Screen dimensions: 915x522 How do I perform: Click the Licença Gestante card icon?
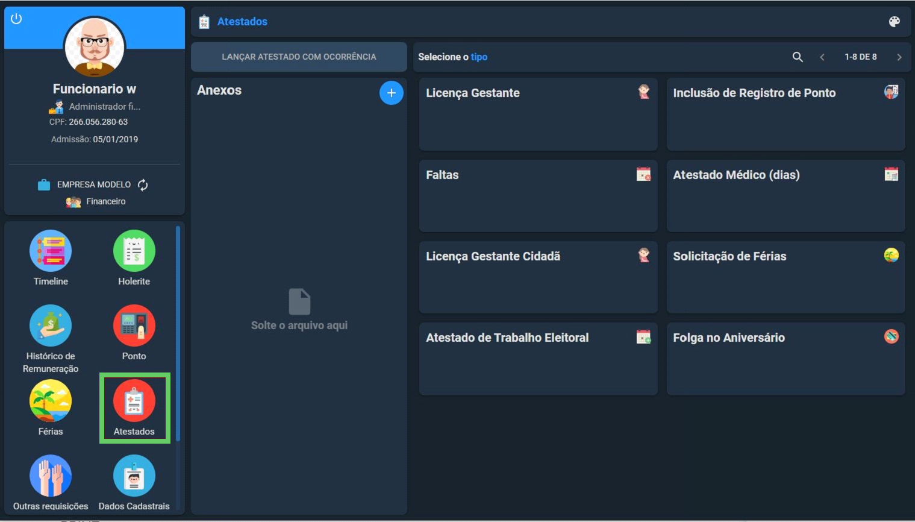[644, 92]
